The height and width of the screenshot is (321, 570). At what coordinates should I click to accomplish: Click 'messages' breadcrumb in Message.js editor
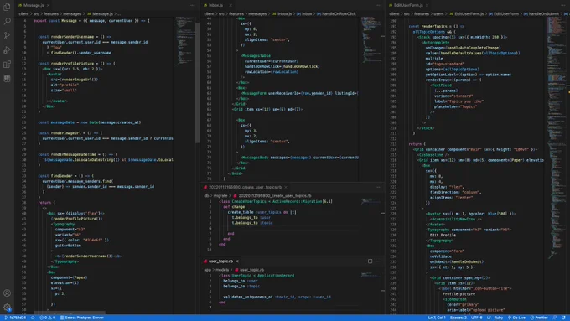click(x=72, y=13)
